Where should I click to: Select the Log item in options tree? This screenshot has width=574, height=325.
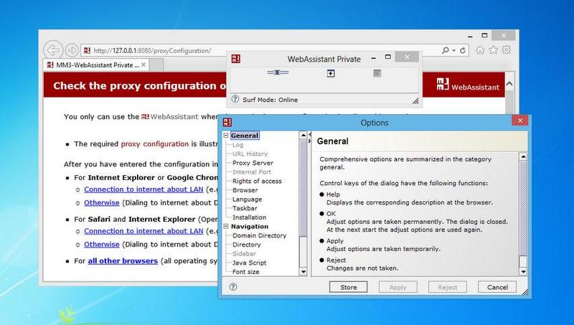tap(237, 145)
